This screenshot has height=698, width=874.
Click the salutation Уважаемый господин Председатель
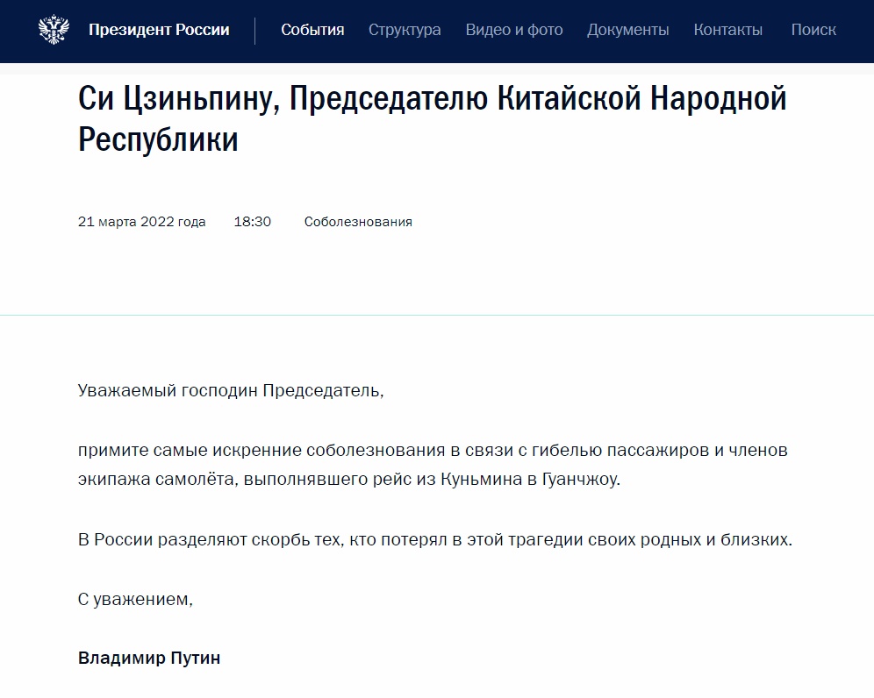point(231,390)
